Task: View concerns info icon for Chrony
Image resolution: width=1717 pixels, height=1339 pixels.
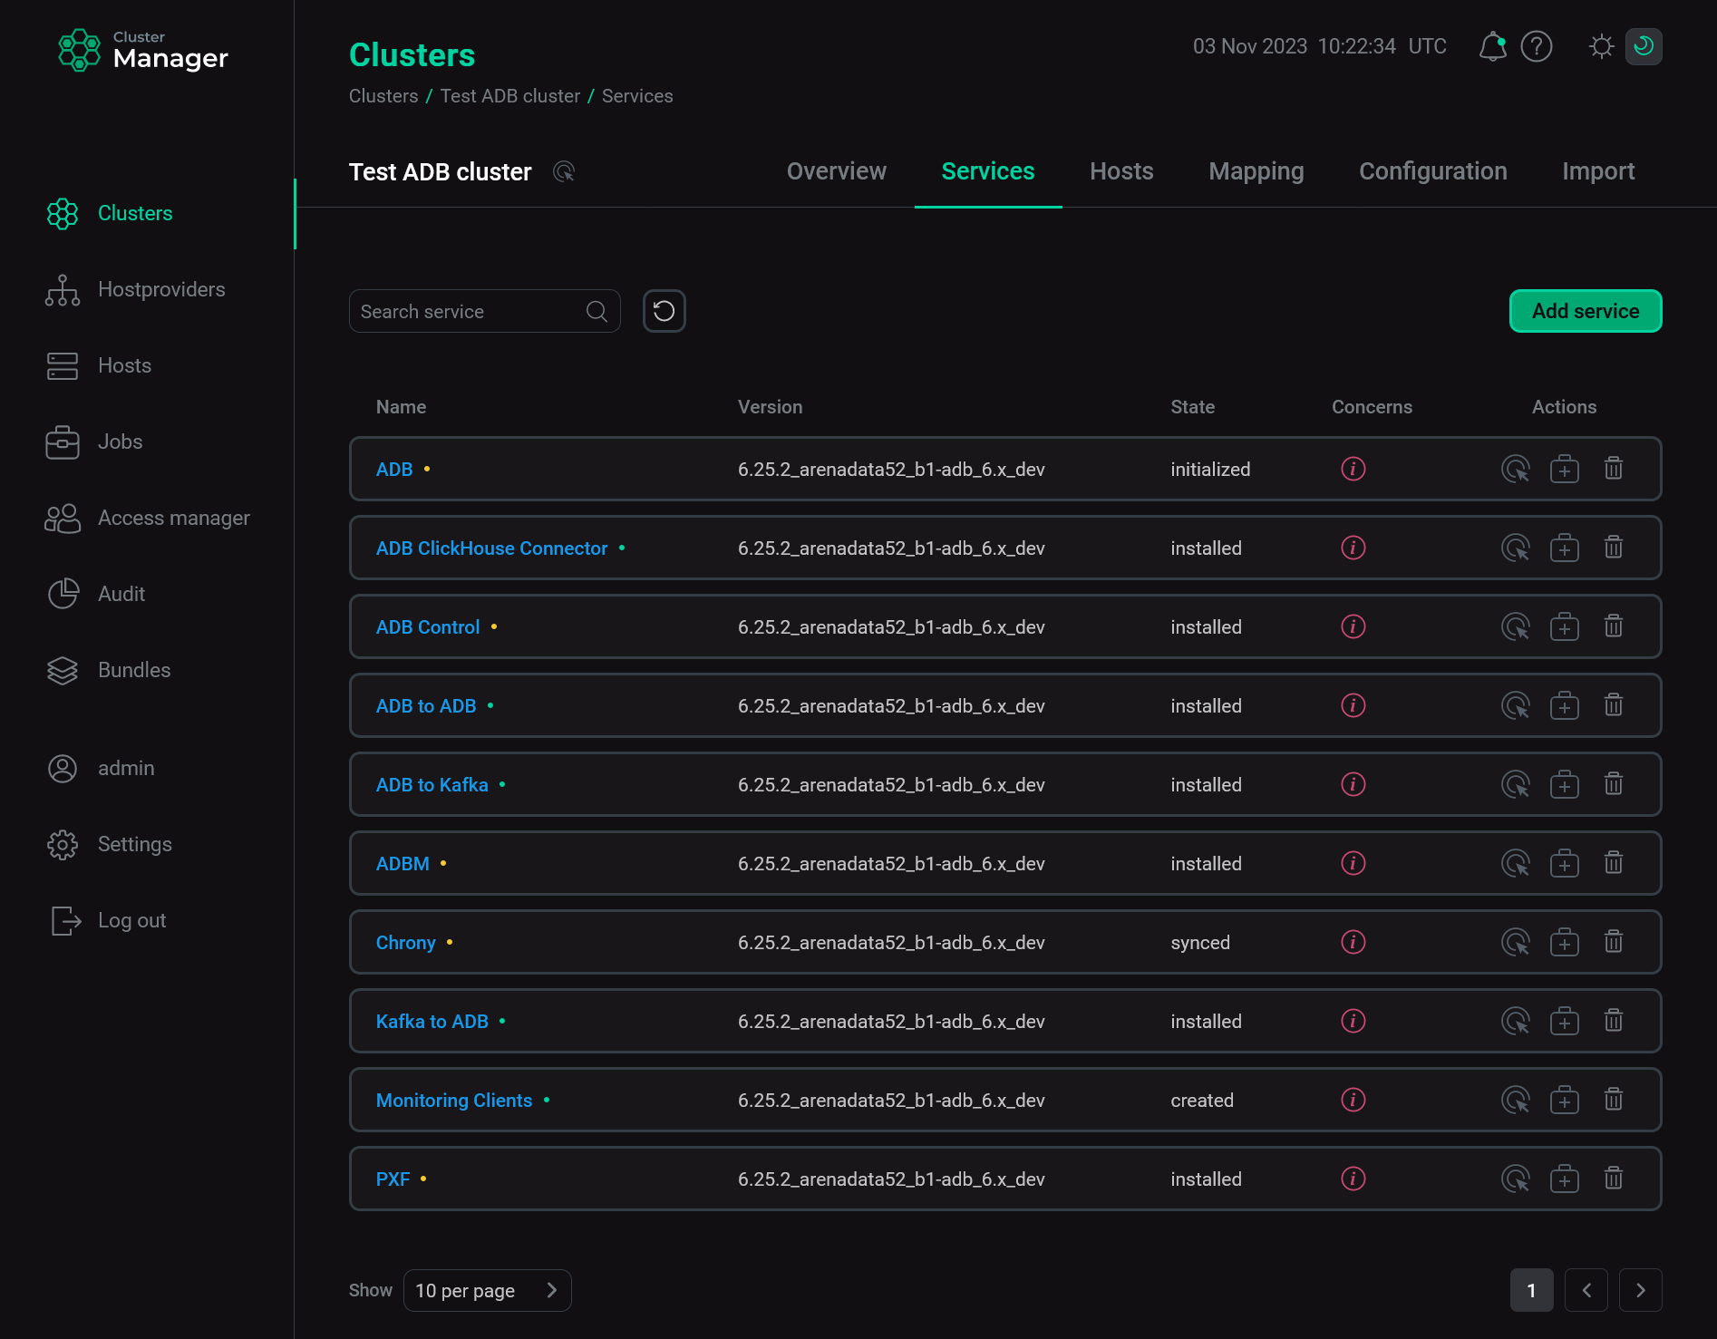Action: (x=1353, y=942)
